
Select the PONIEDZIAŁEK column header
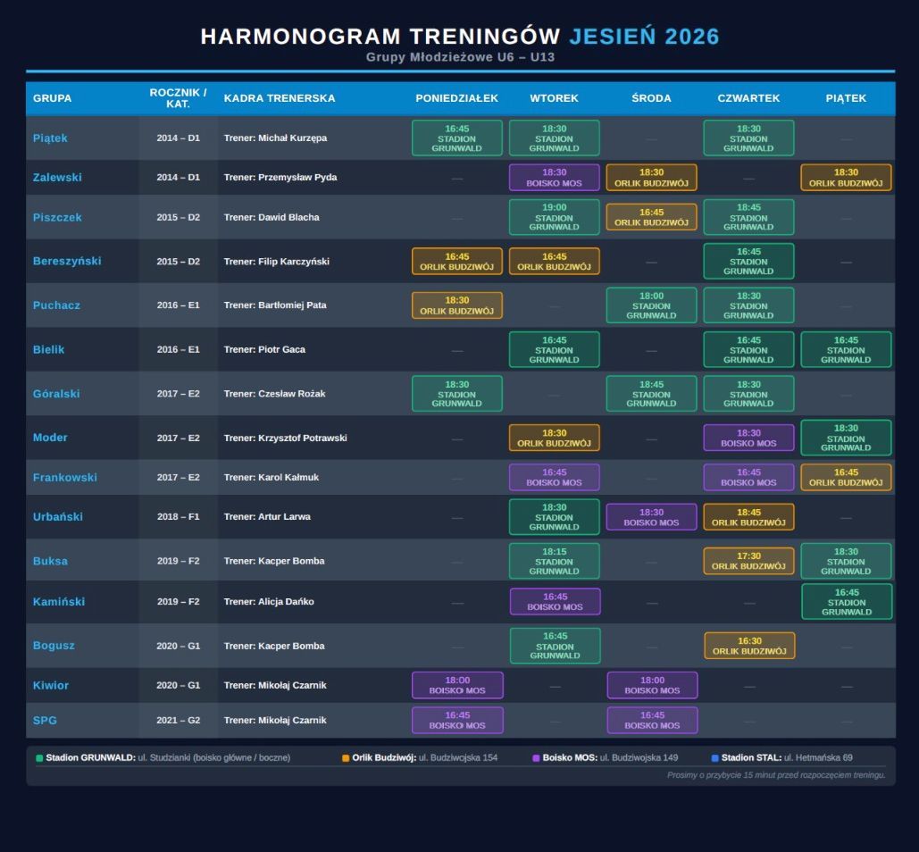(x=456, y=98)
